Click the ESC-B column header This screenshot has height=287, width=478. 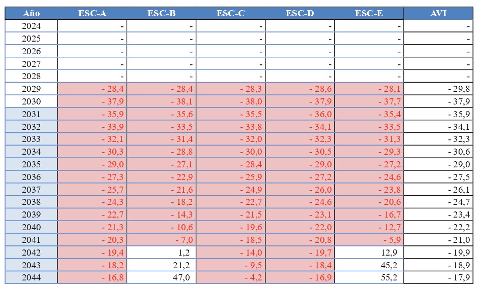(161, 14)
